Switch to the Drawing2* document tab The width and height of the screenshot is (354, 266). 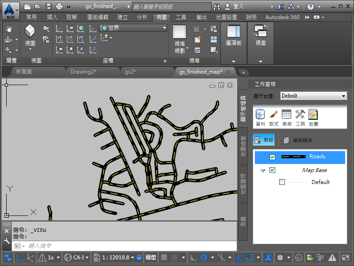(84, 71)
